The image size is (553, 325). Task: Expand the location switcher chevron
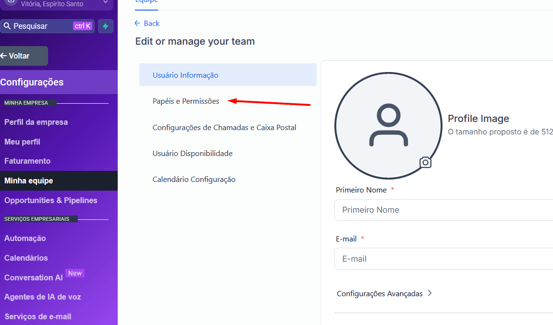105,3
